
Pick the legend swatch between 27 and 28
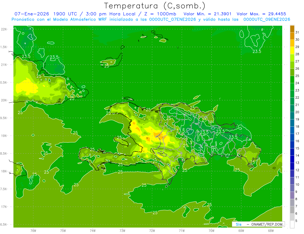point(292,58)
